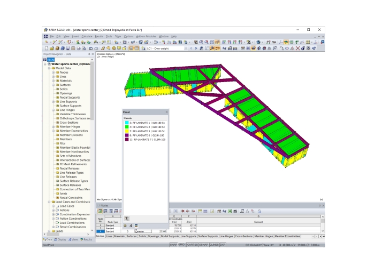
Task: Click the panel settings icon above bottom row
Action: [x=126, y=219]
